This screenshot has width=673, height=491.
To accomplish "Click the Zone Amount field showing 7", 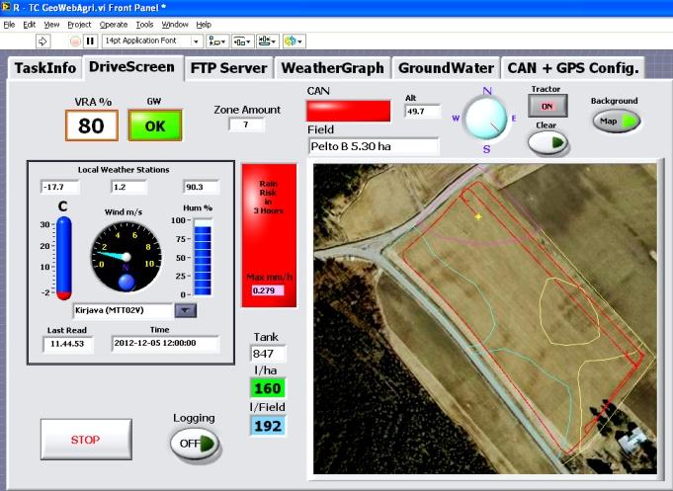I will click(x=246, y=124).
